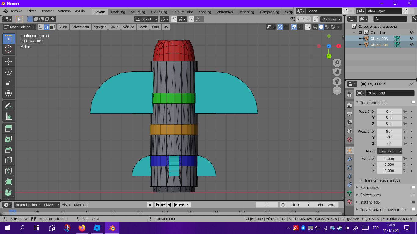Open the Physics properties tab
The width and height of the screenshot is (417, 234).
pos(350,176)
